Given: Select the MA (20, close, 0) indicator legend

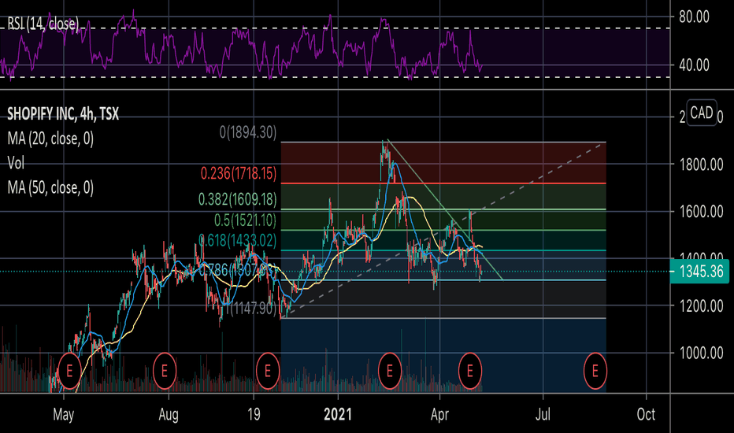Looking at the screenshot, I should click(50, 139).
